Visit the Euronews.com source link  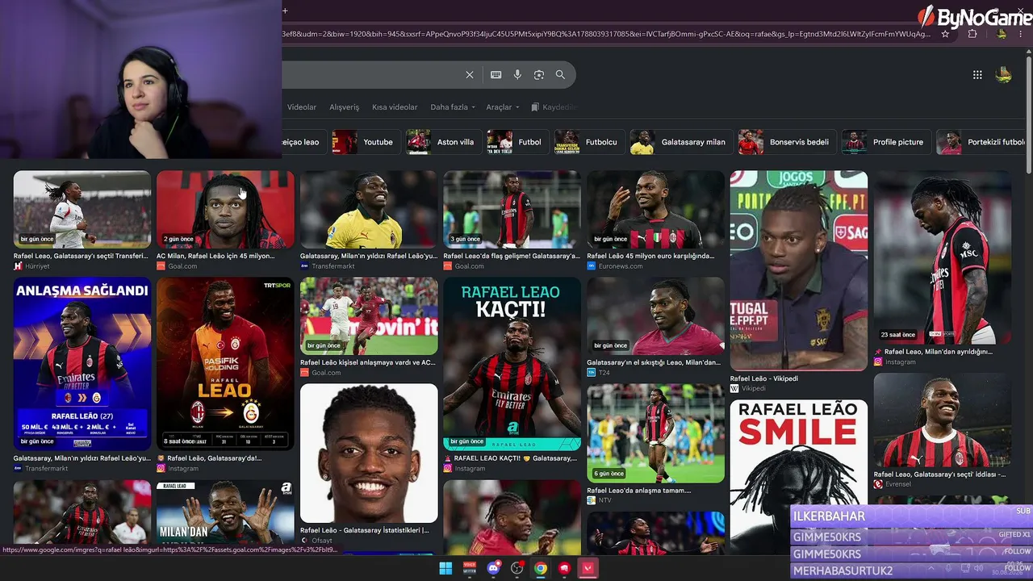615,266
